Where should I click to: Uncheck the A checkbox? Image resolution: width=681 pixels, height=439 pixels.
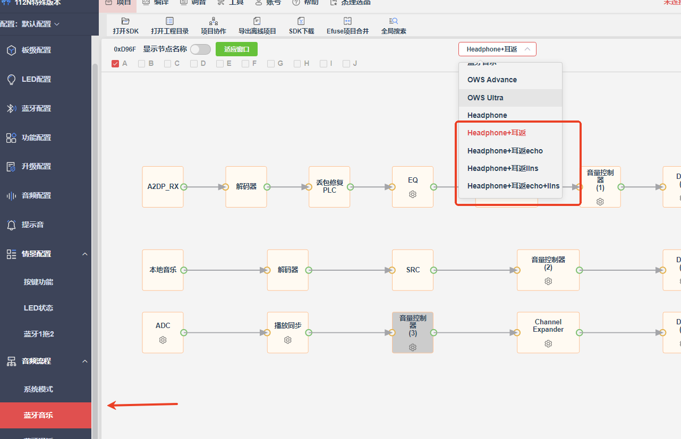point(115,64)
